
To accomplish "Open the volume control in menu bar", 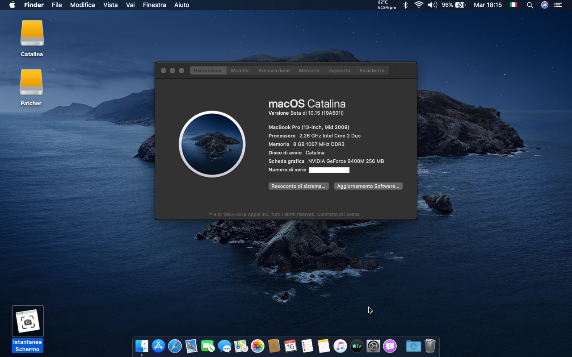I will pos(432,5).
